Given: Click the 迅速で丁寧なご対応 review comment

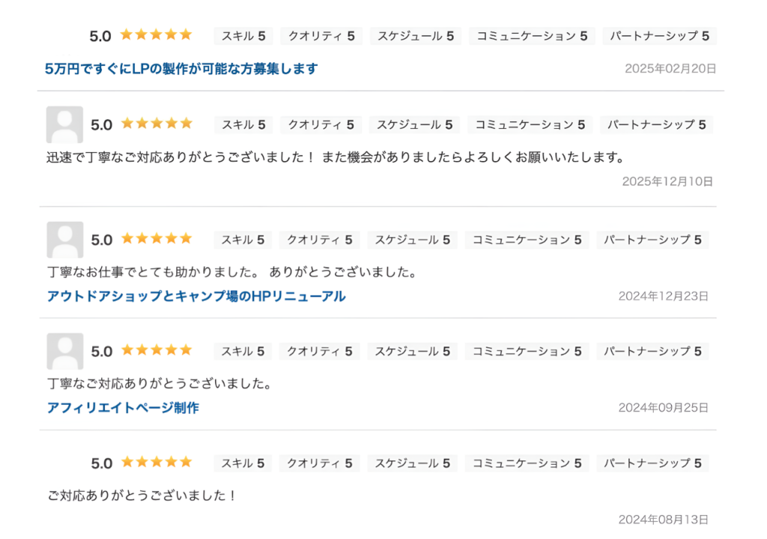Looking at the screenshot, I should [x=335, y=158].
